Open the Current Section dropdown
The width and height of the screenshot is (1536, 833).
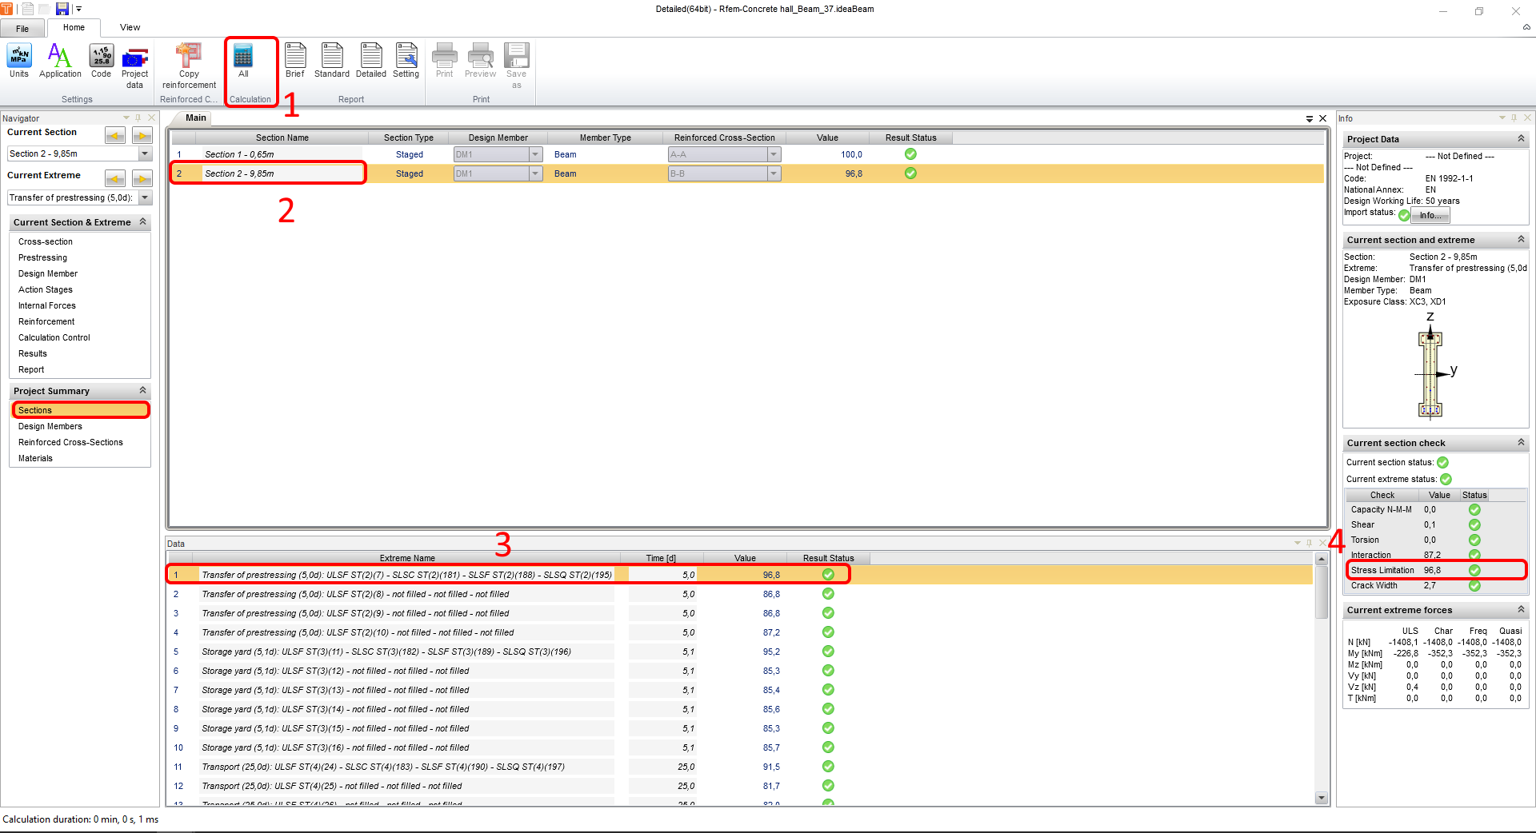pos(145,154)
